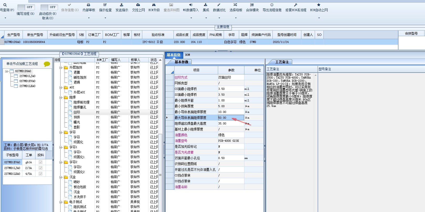Click the 选择母板 shuffle icon
Viewport: 425px width, 212px height.
235,5
